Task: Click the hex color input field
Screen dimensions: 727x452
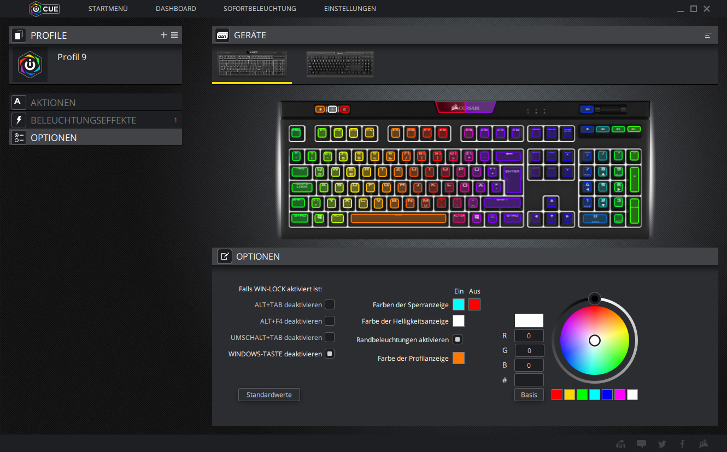Action: point(529,379)
